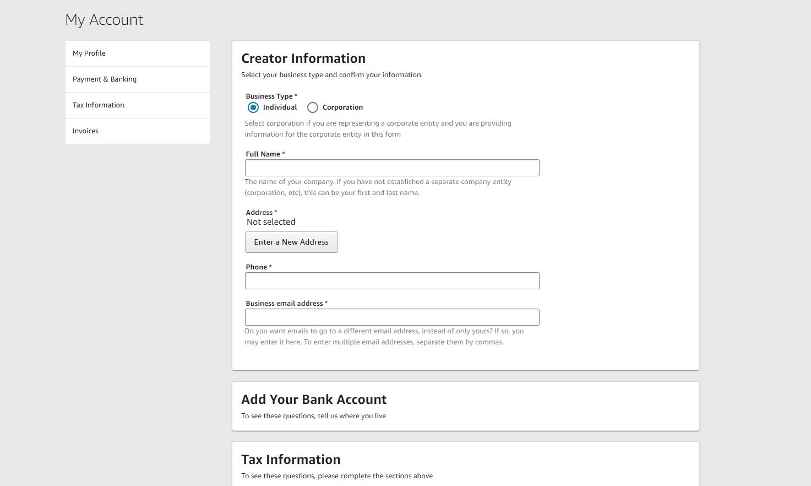Click the My Account page title
Viewport: 811px width, 486px height.
tap(104, 20)
